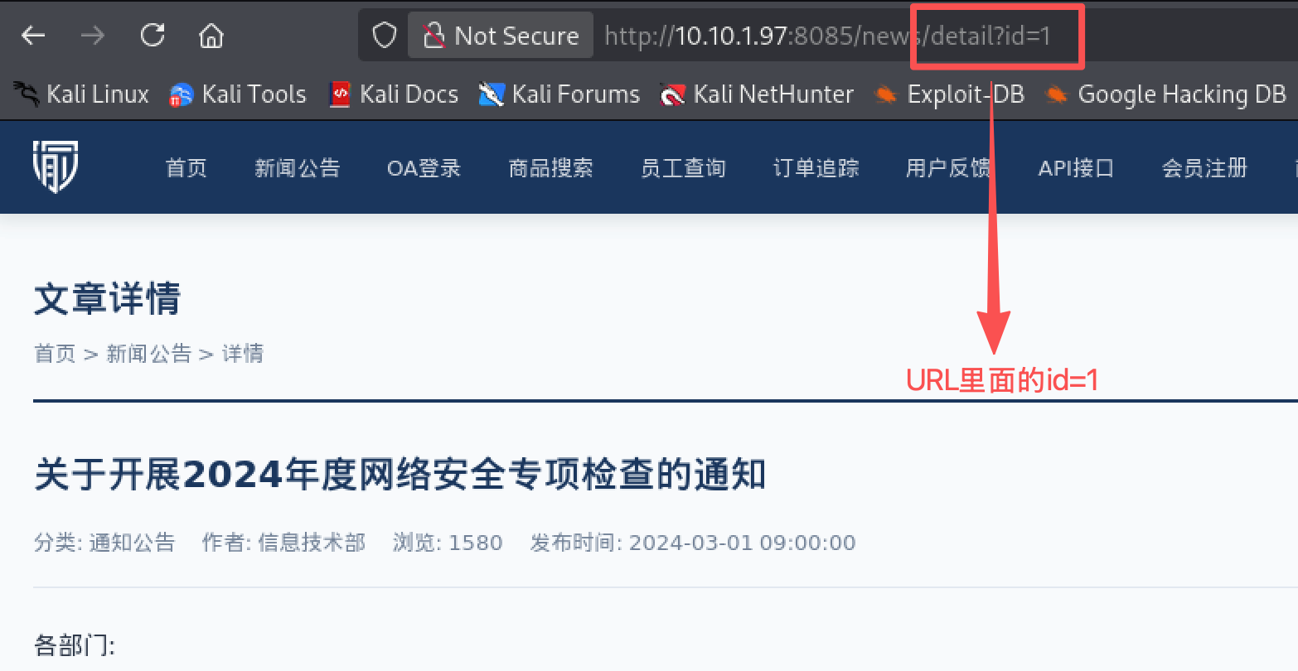This screenshot has height=671, width=1298.
Task: Open 员工查询 navigation item
Action: 683,168
